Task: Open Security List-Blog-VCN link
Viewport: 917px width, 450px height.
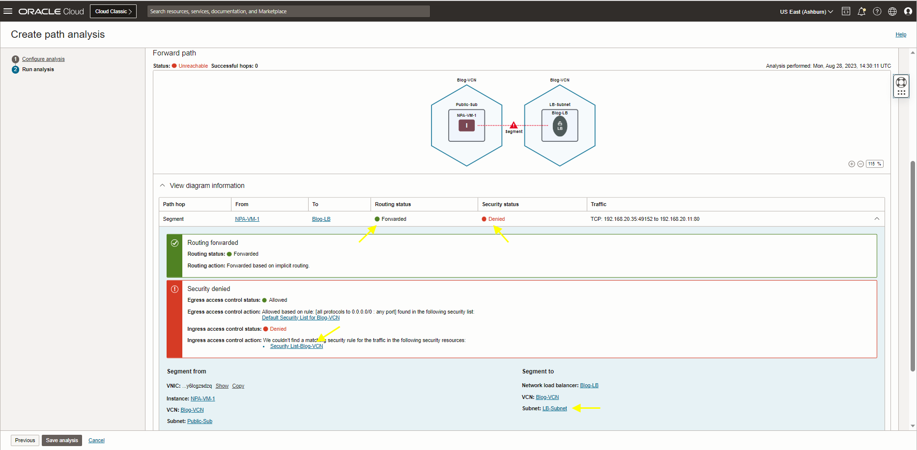Action: tap(296, 346)
